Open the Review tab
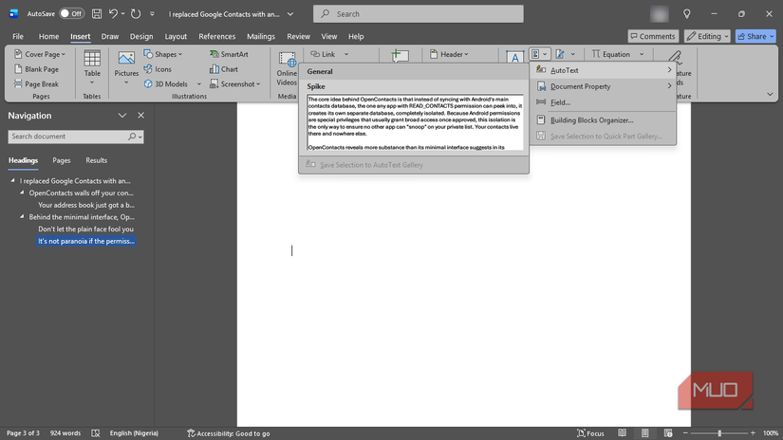783x440 pixels. click(299, 36)
